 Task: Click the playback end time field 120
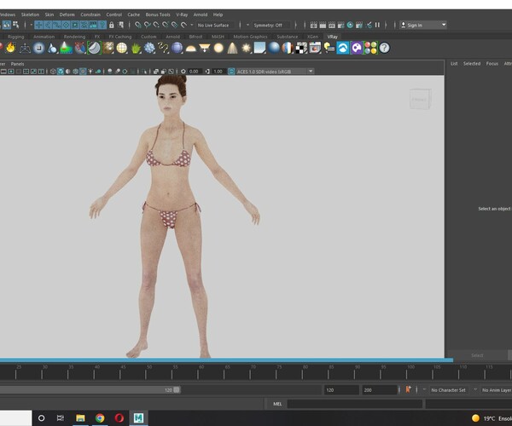point(341,390)
